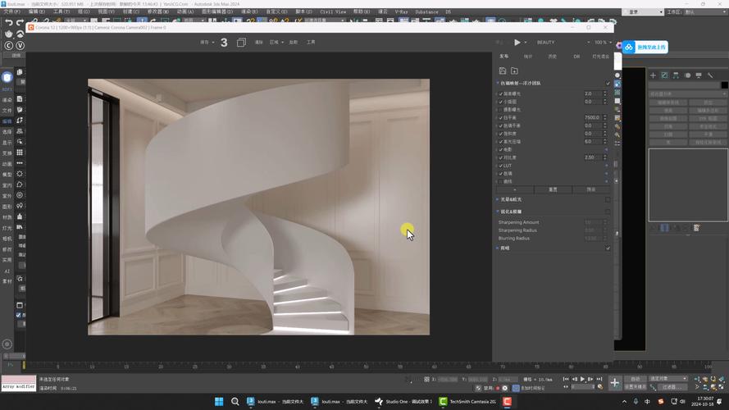
Task: Click the Windows Start button
Action: click(x=219, y=402)
